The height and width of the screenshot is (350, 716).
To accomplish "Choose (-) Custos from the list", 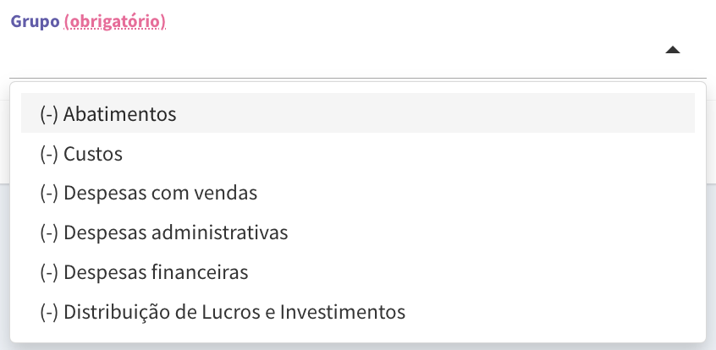I will coord(358,154).
